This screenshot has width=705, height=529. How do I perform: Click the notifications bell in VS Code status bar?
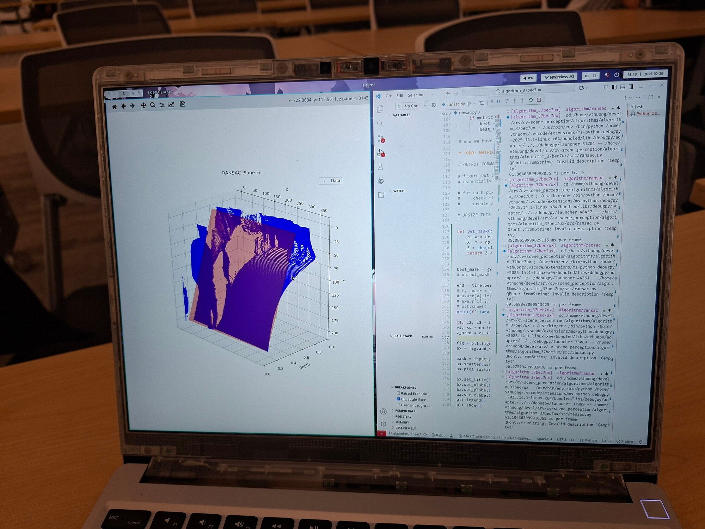point(640,442)
